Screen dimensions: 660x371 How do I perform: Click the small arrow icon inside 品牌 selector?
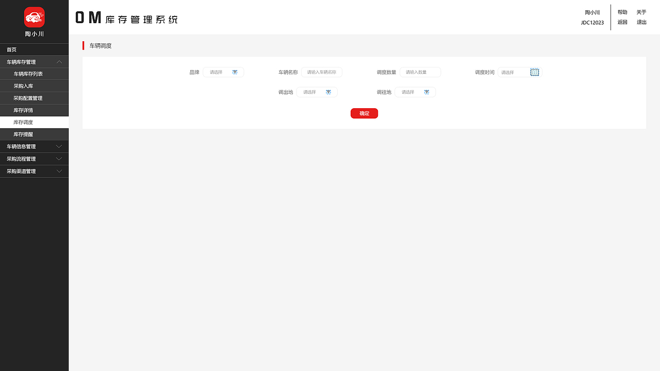click(x=235, y=72)
